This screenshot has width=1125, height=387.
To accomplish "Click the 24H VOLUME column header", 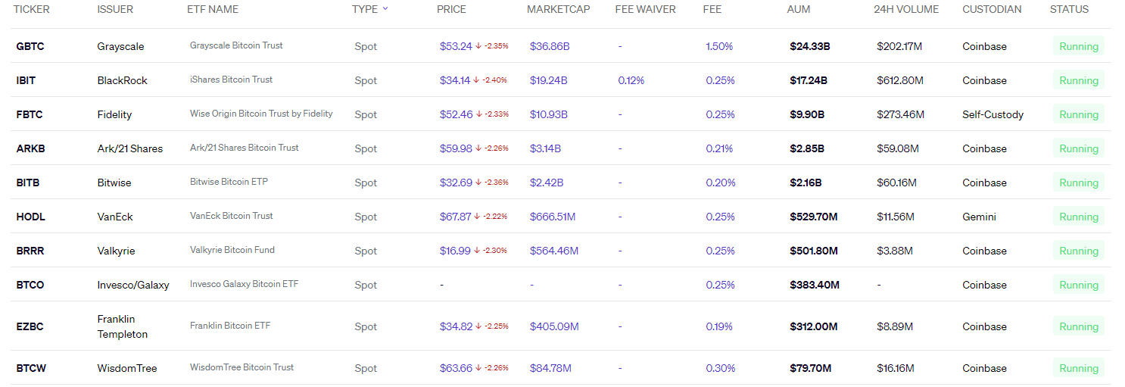I will [x=905, y=9].
